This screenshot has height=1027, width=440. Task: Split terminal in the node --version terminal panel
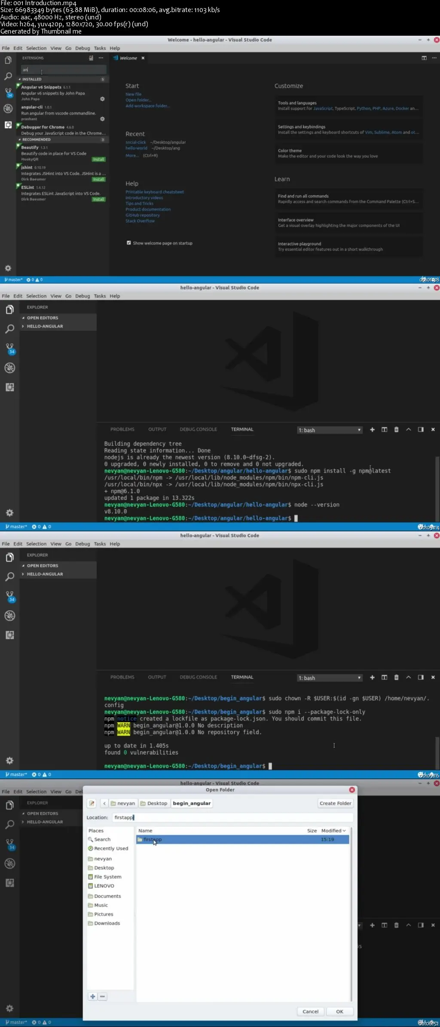[384, 429]
